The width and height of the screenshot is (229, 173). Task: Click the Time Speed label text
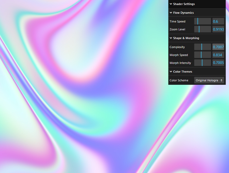coord(177,21)
